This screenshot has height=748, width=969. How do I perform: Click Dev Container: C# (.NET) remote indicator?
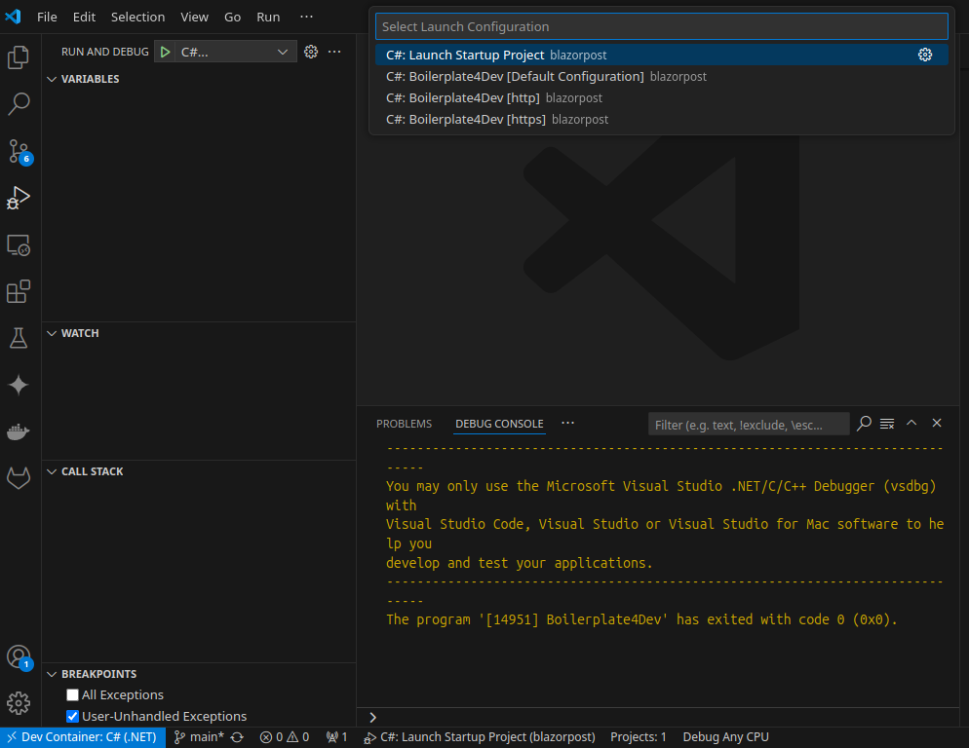click(x=83, y=737)
